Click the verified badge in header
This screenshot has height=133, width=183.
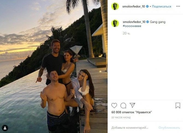coord(147,7)
